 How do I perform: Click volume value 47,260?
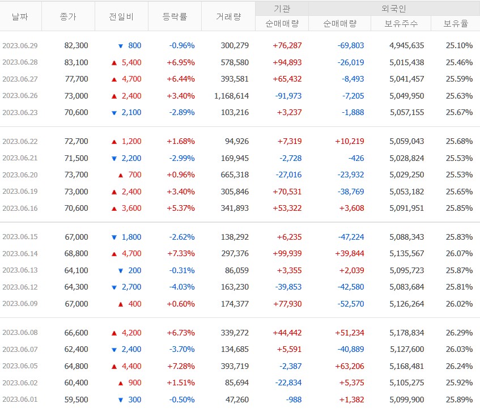point(237,400)
